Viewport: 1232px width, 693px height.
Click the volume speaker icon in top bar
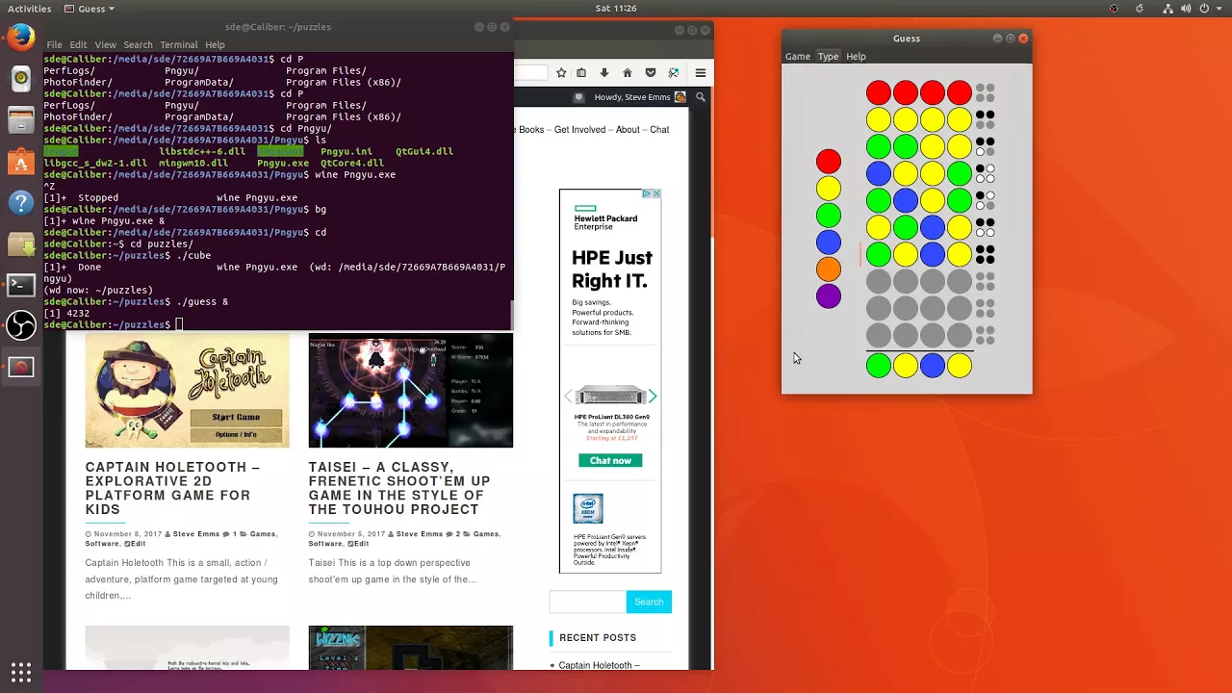tap(1185, 9)
